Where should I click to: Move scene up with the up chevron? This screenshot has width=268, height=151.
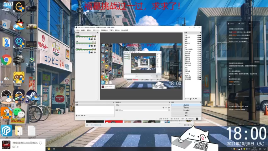pyautogui.click(x=82, y=115)
